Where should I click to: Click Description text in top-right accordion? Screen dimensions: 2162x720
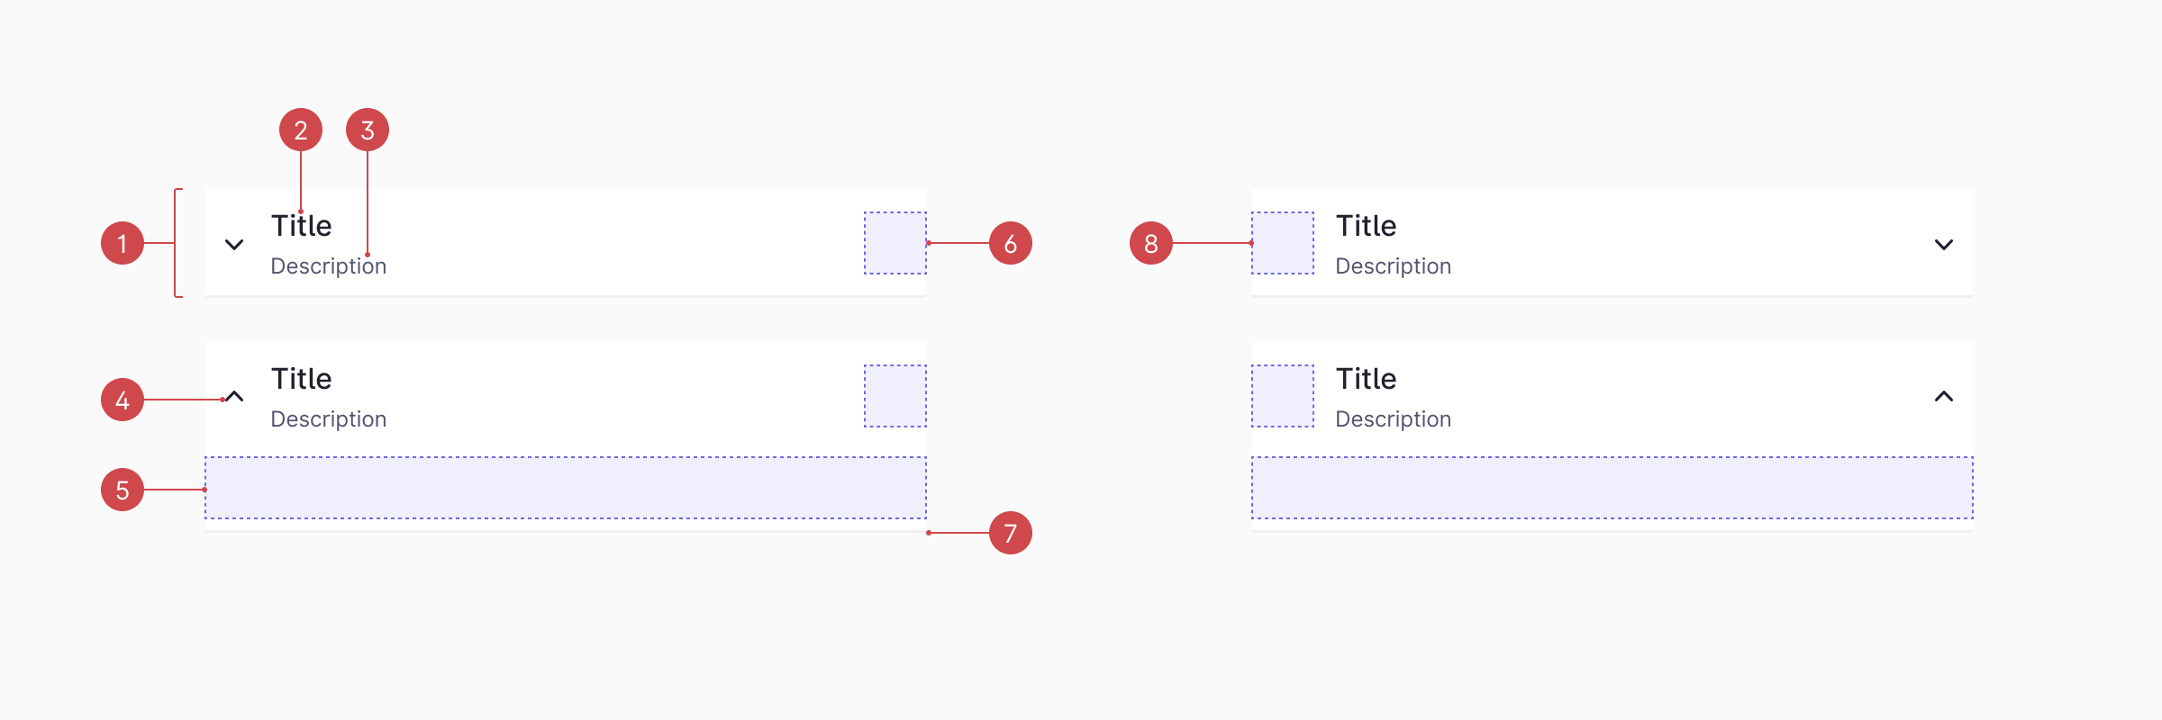[x=1393, y=266]
